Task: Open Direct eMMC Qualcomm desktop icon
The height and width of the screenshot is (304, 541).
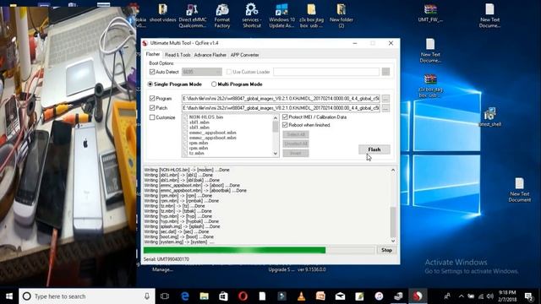Action: click(192, 15)
